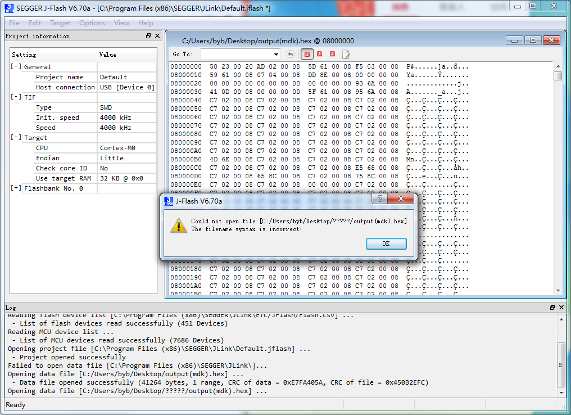571x415 pixels.
Task: Close the Project information panel
Action: click(x=157, y=35)
